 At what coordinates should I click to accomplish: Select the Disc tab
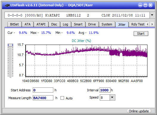click(54, 24)
